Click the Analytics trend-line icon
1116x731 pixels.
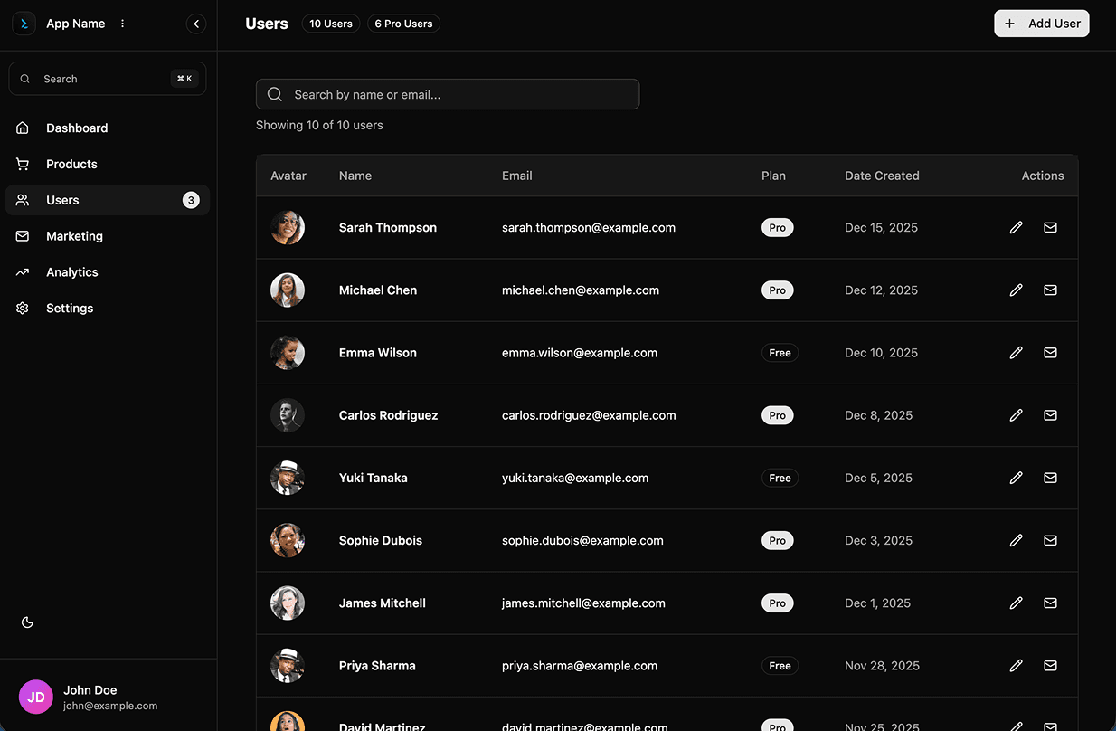[22, 271]
